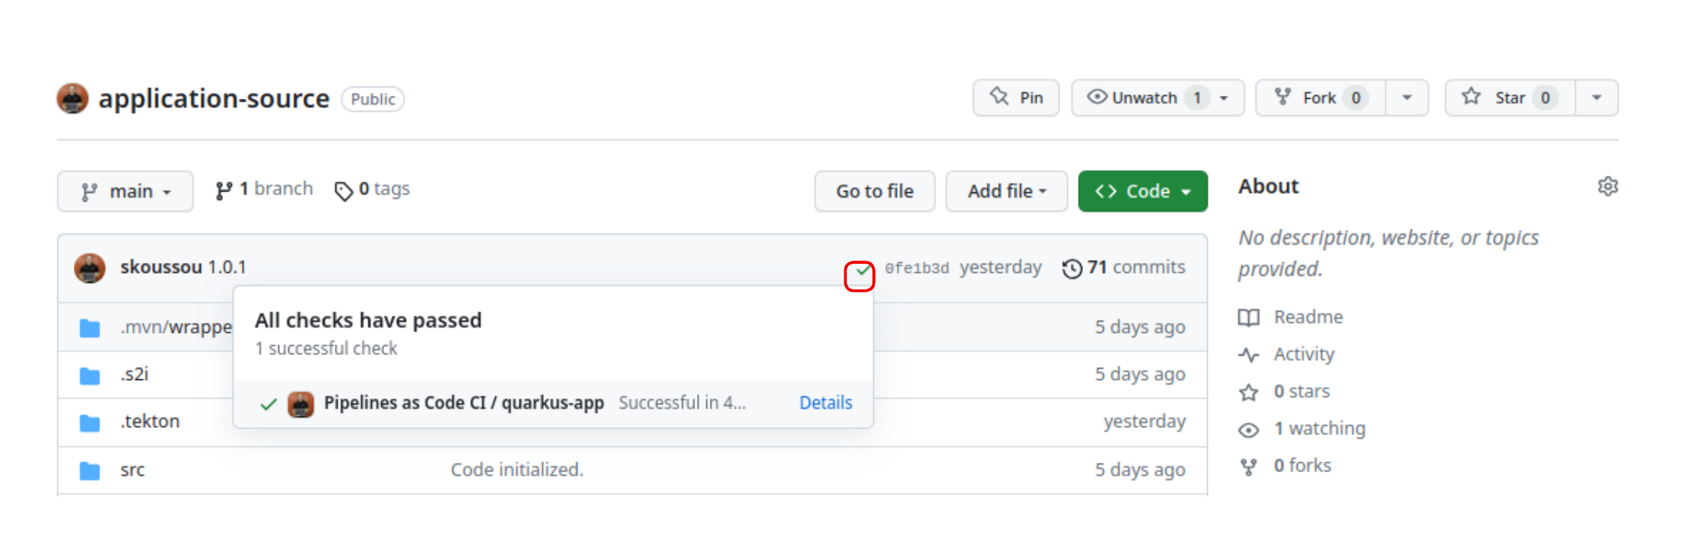The width and height of the screenshot is (1684, 542).
Task: Click the Readme book icon
Action: click(x=1249, y=318)
